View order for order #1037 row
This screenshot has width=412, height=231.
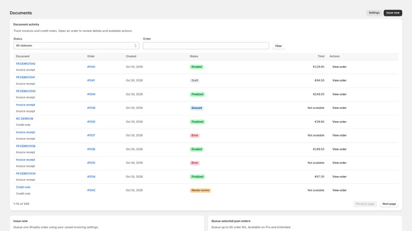pyautogui.click(x=339, y=136)
